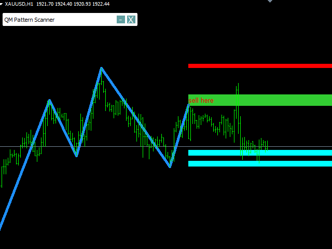The image size is (332, 249).
Task: Click the XAUUSD,H1 symbol label
Action: (x=19, y=4)
